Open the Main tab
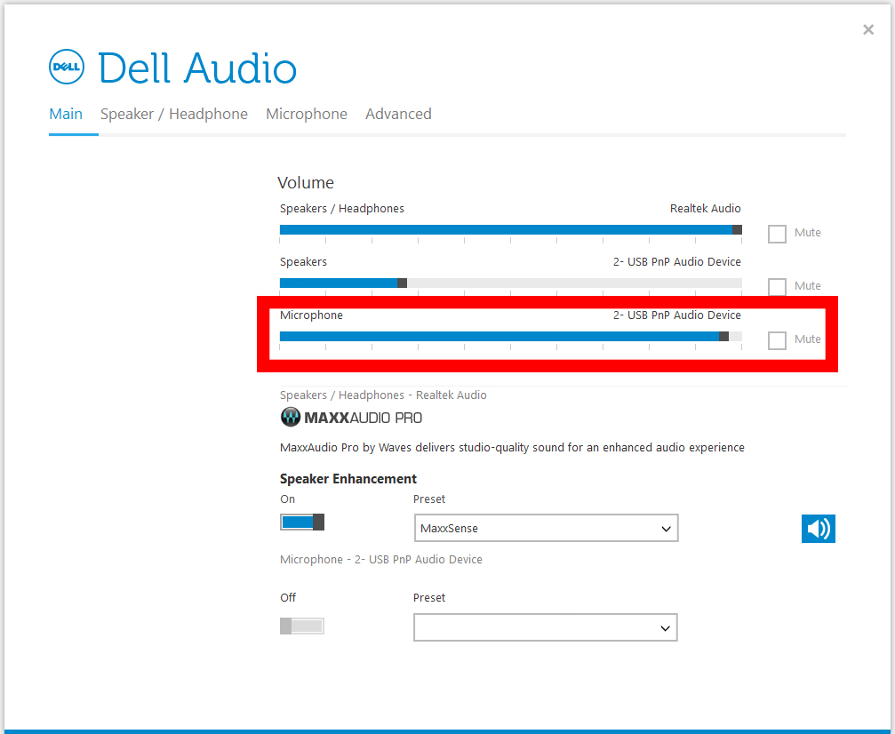Viewport: 895px width, 734px height. coord(66,114)
